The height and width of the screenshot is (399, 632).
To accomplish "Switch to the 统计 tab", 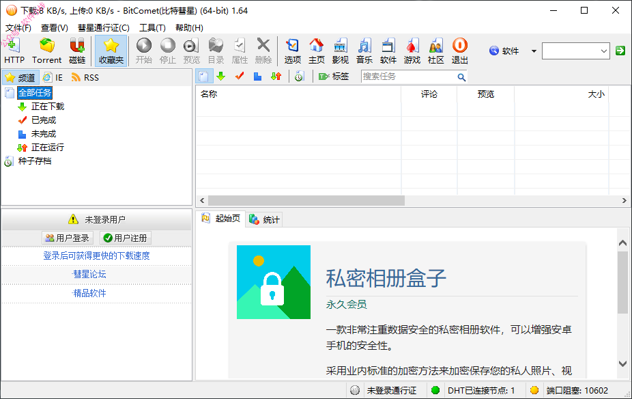I will 264,219.
